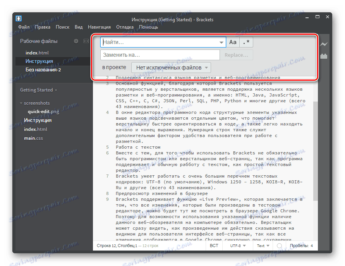
Task: Maximize the Brackets window
Action: (x=317, y=17)
